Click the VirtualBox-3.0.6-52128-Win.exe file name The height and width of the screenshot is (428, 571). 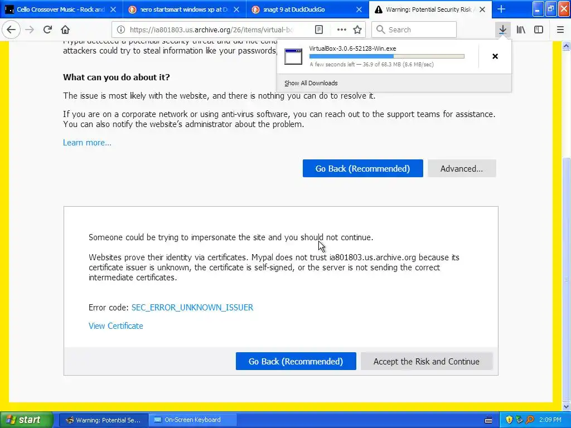point(352,48)
